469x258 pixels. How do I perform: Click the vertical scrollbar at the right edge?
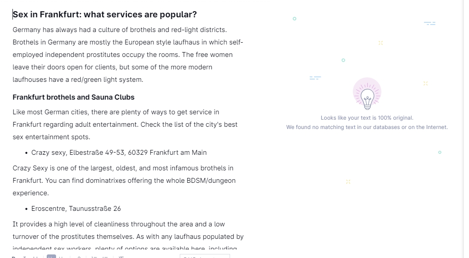click(x=466, y=129)
